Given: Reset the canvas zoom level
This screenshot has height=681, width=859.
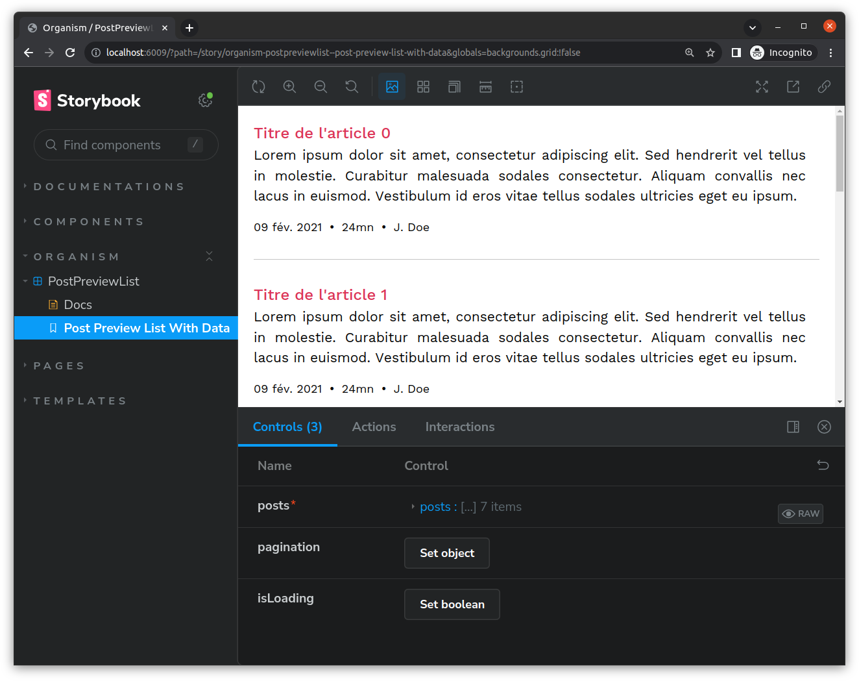Looking at the screenshot, I should coord(352,86).
